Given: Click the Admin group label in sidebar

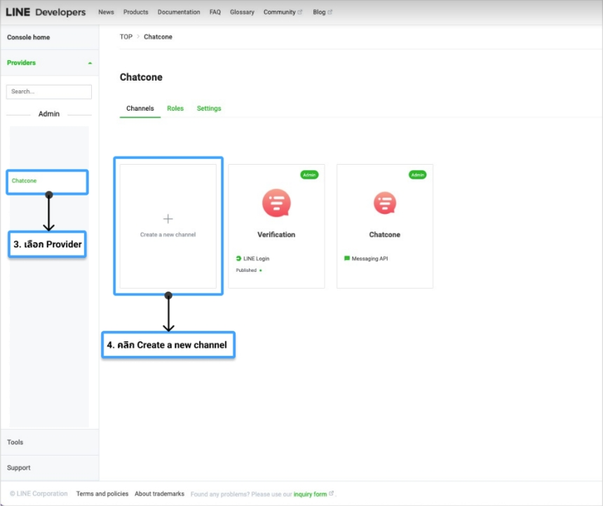Looking at the screenshot, I should [49, 114].
